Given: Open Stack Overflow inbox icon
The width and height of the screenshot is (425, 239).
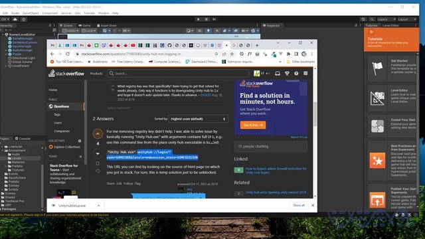Looking at the screenshot, I should tap(278, 73).
